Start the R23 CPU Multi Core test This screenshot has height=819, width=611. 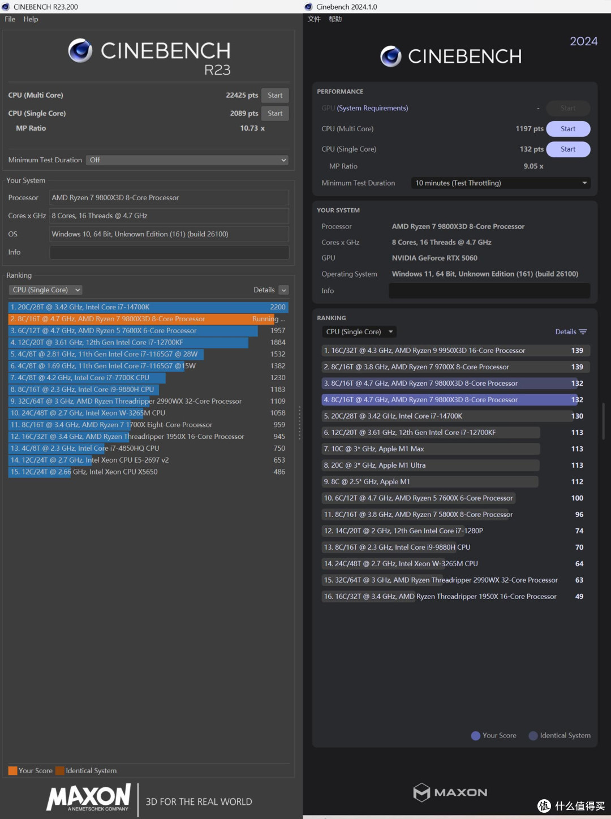point(275,96)
